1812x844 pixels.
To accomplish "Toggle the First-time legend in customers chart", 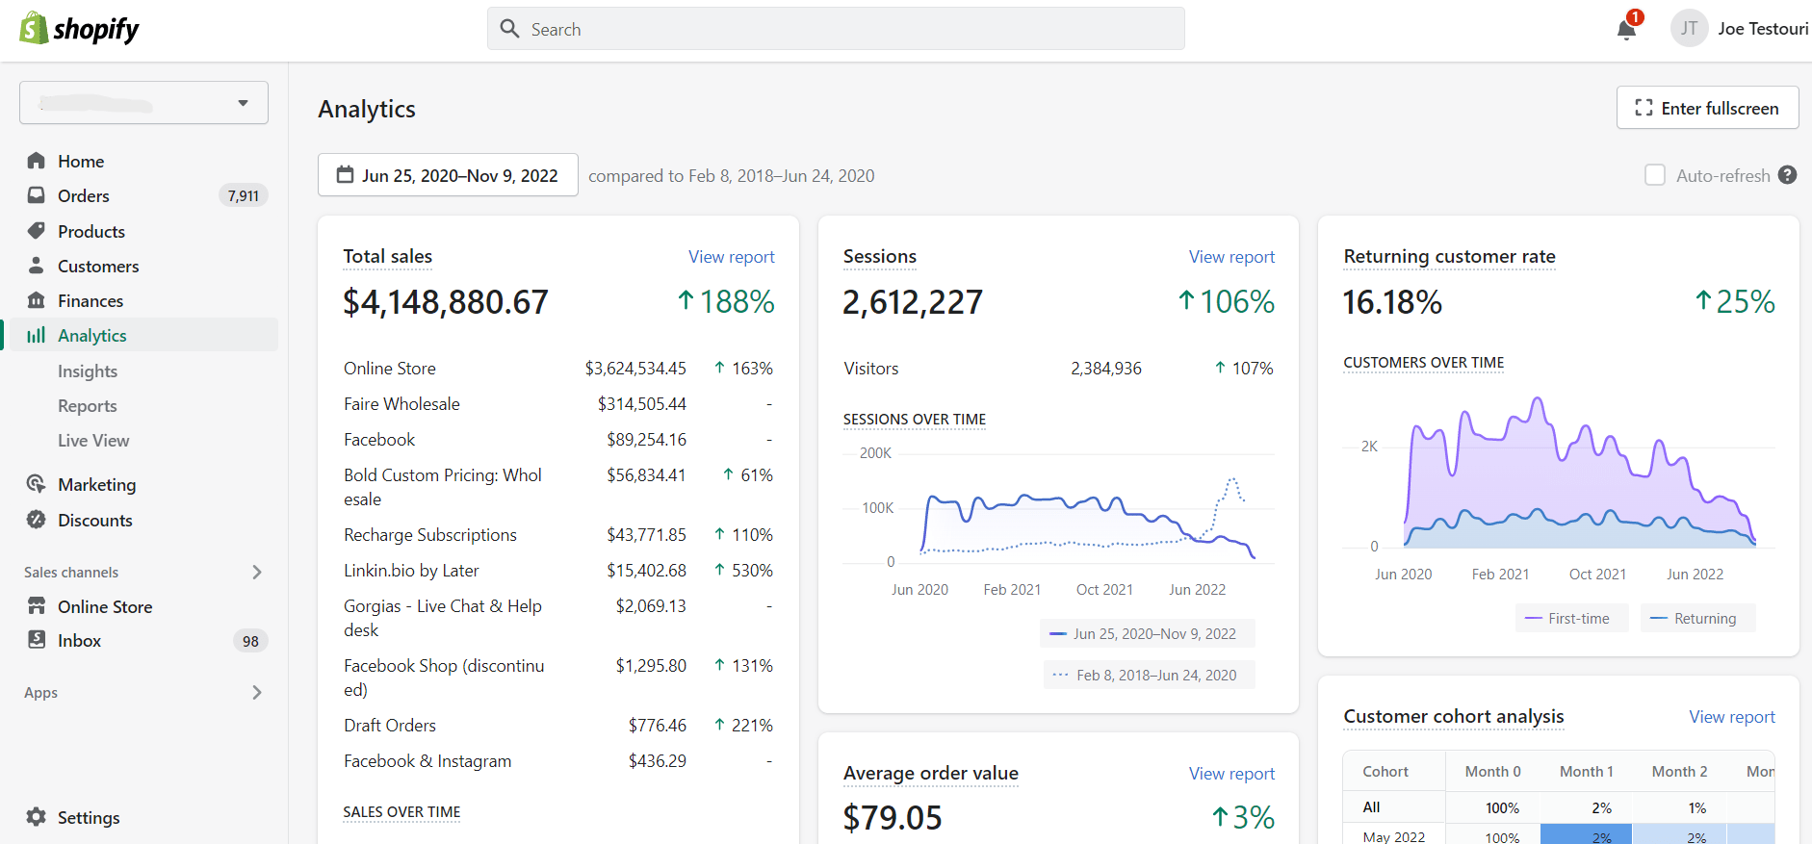I will pos(1571,618).
